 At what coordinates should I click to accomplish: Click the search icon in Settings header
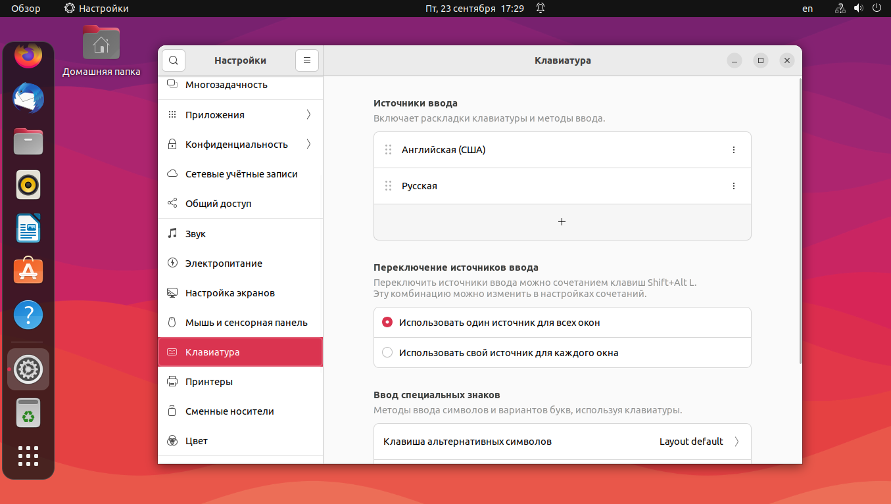pyautogui.click(x=174, y=60)
